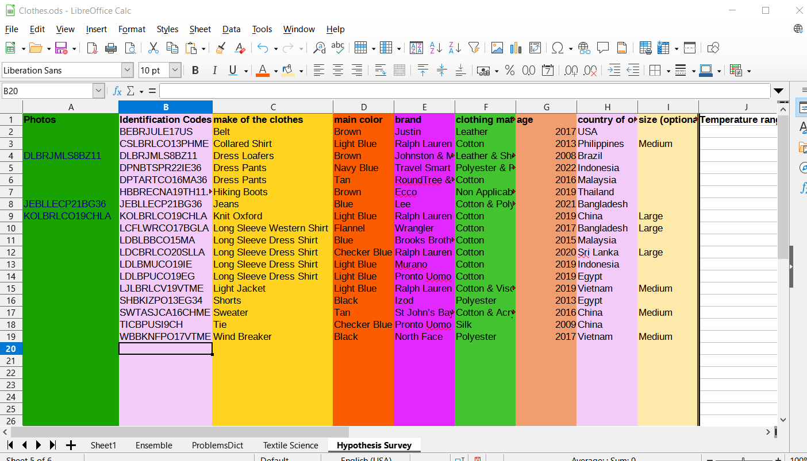Sort ascending A to Z
The image size is (807, 461).
436,48
